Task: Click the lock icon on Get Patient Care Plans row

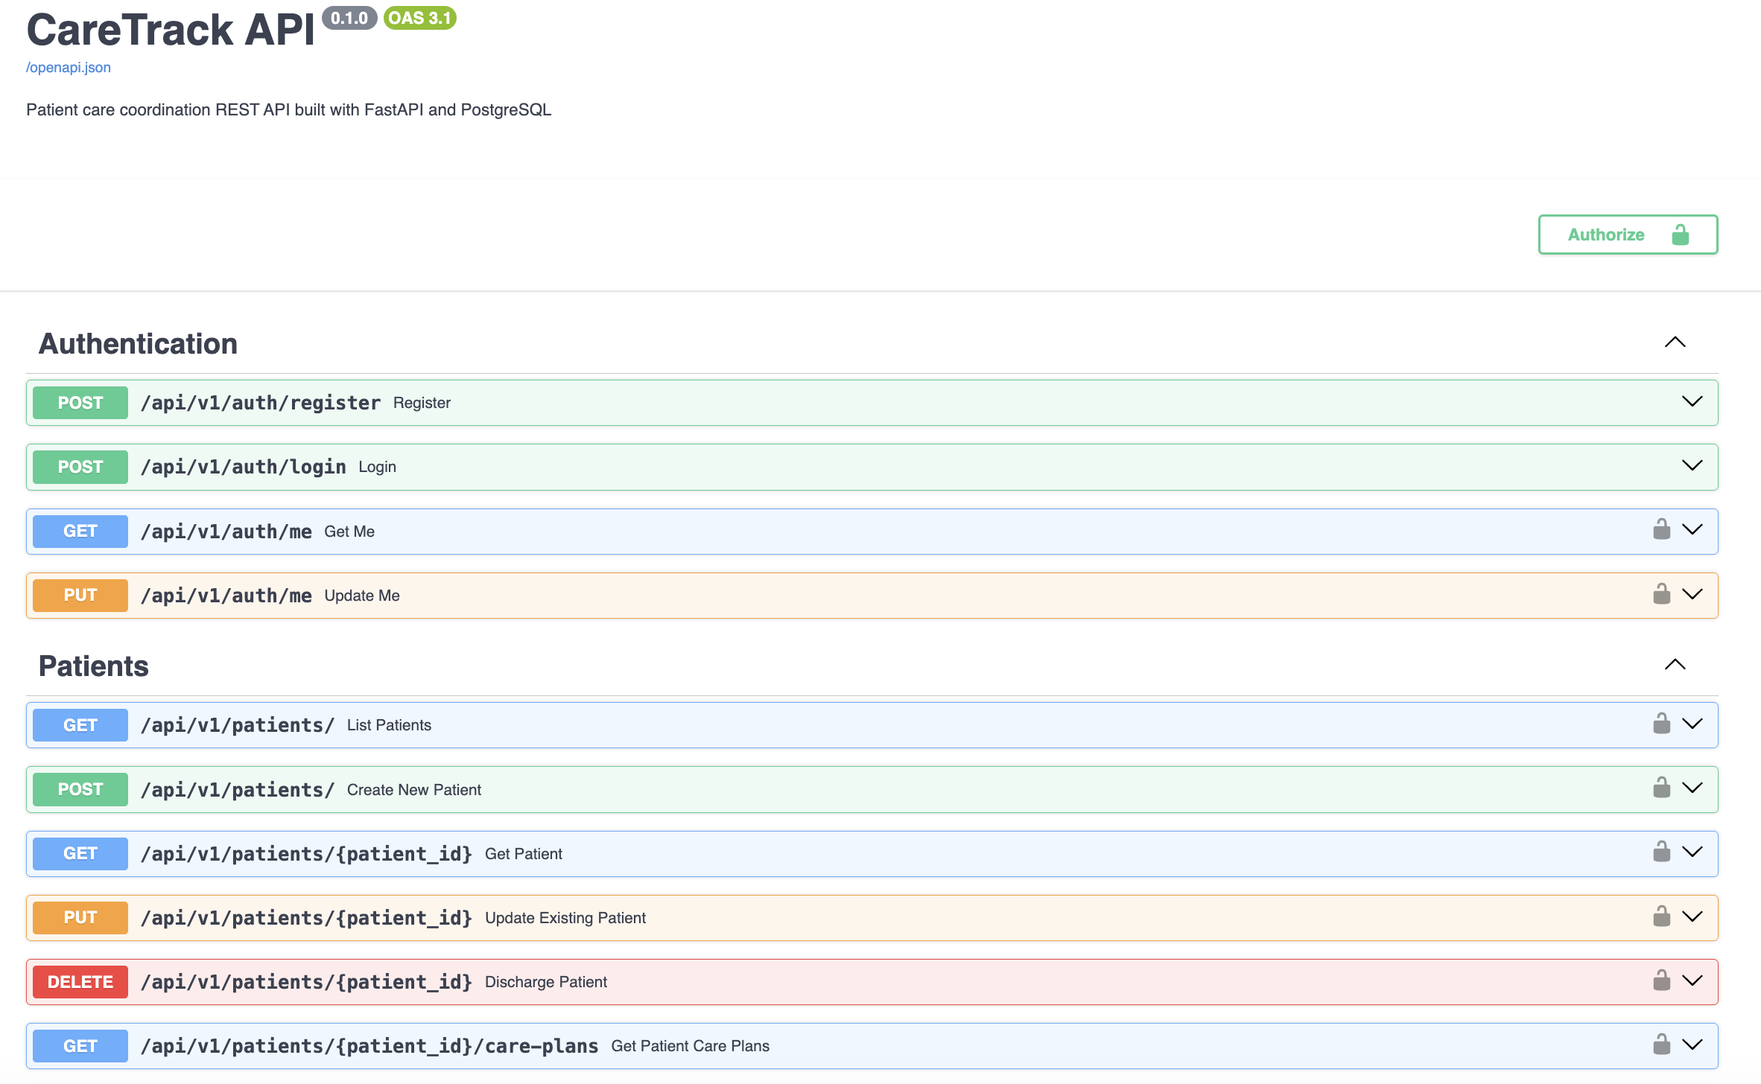Action: click(x=1661, y=1045)
